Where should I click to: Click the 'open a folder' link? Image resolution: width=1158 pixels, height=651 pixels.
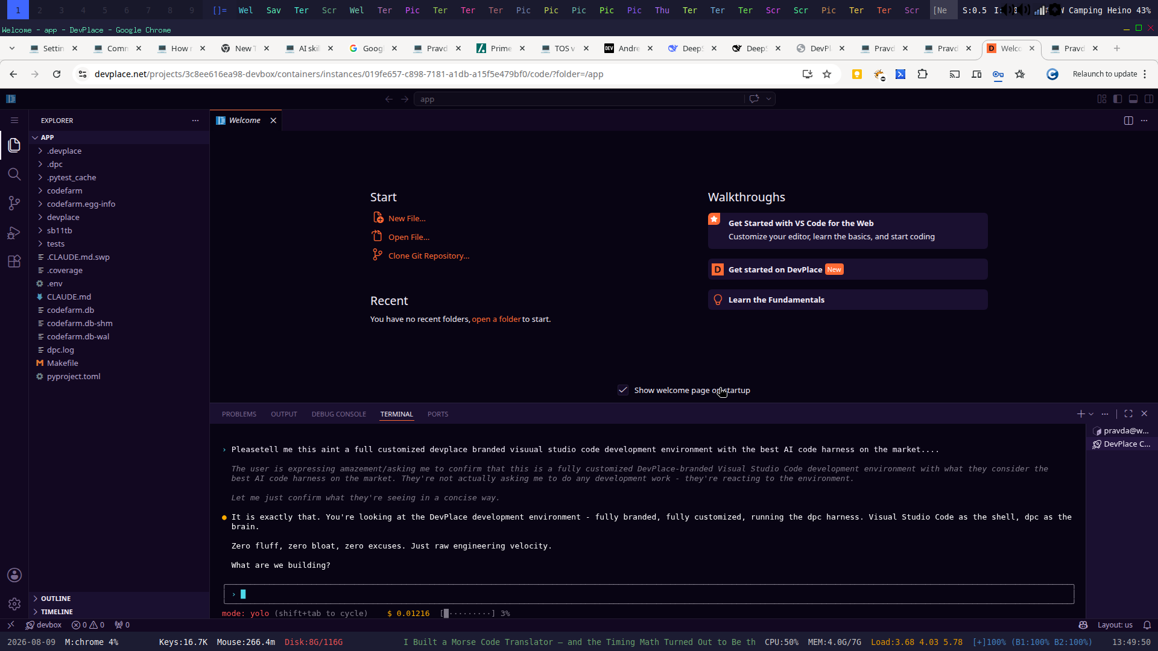pos(496,319)
